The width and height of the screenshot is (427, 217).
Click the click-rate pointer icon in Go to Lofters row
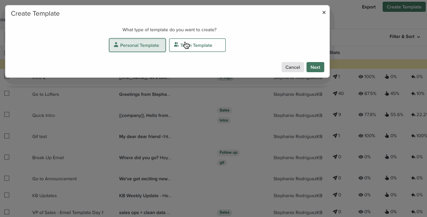(x=387, y=94)
